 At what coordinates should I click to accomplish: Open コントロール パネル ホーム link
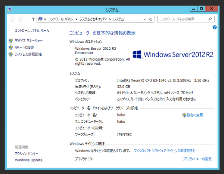(x=32, y=31)
